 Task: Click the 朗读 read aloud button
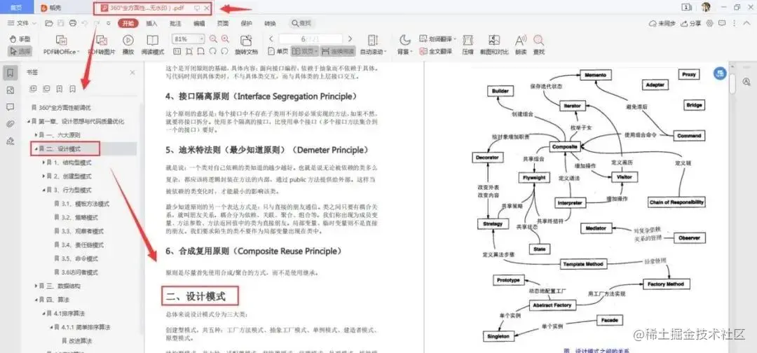point(520,45)
